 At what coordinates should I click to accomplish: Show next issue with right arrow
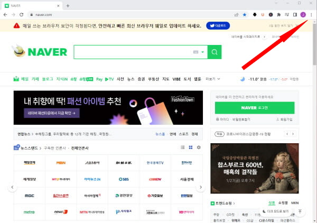pos(293,134)
